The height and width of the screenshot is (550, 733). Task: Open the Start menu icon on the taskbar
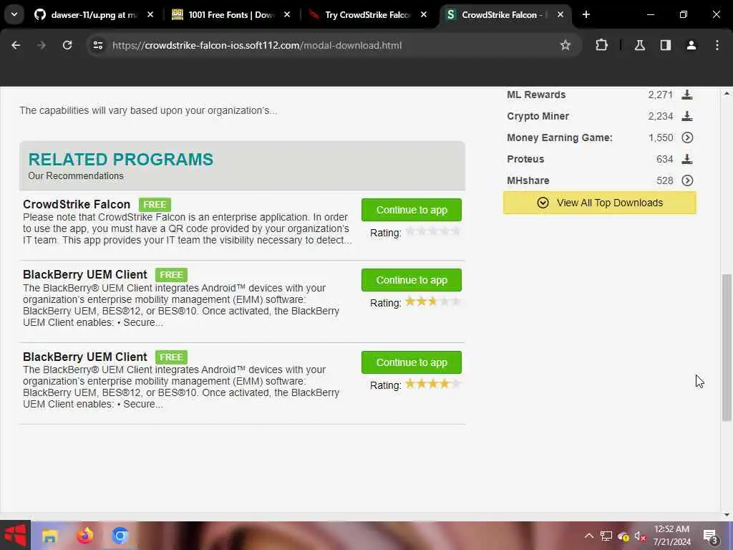(15, 536)
